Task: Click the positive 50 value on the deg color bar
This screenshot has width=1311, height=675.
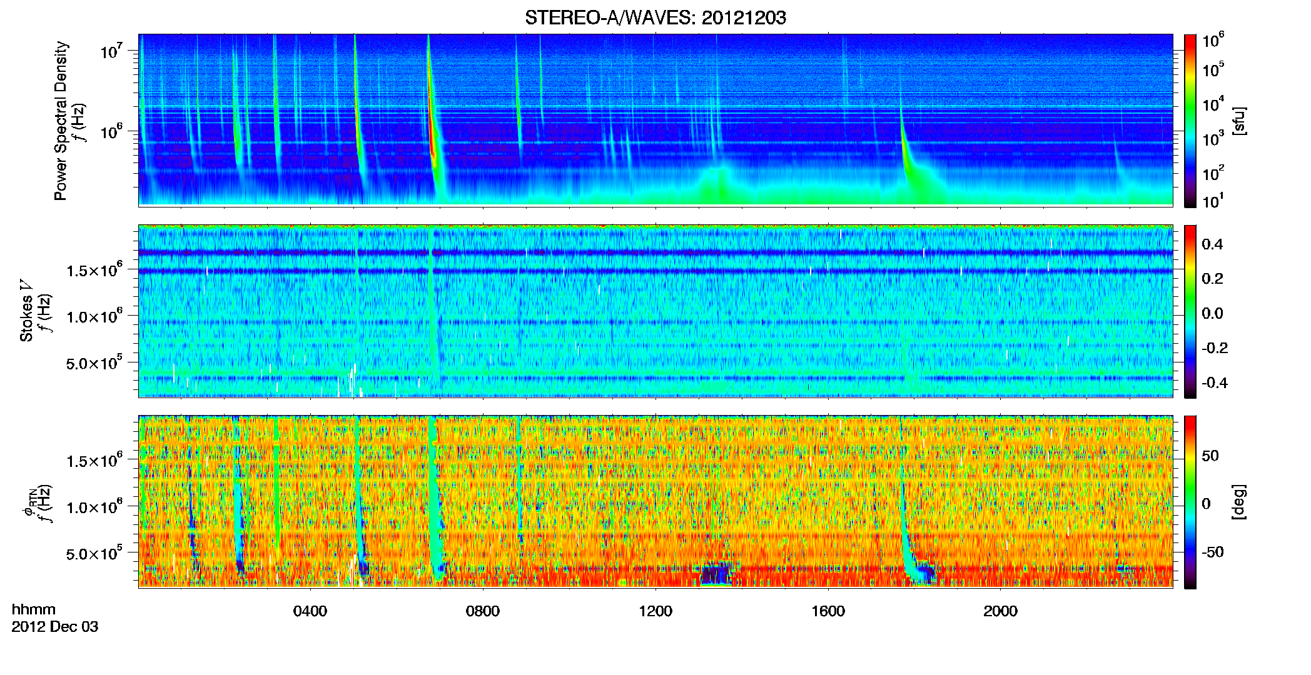Action: click(1210, 456)
